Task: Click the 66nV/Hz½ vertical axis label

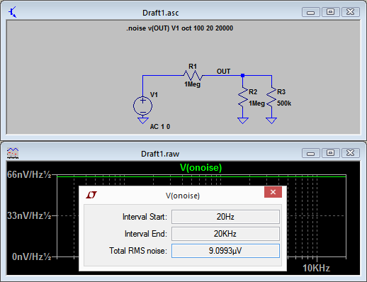Action: click(29, 174)
